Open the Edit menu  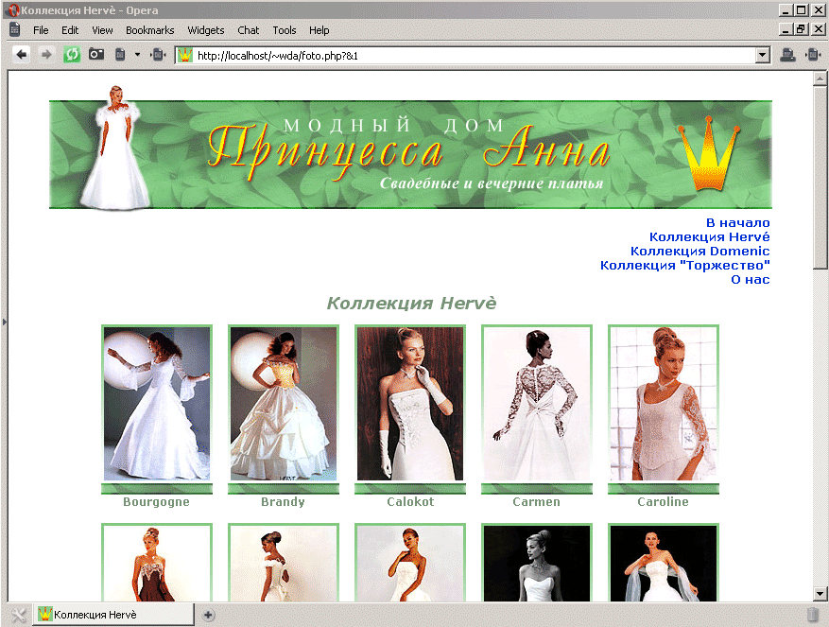[70, 30]
